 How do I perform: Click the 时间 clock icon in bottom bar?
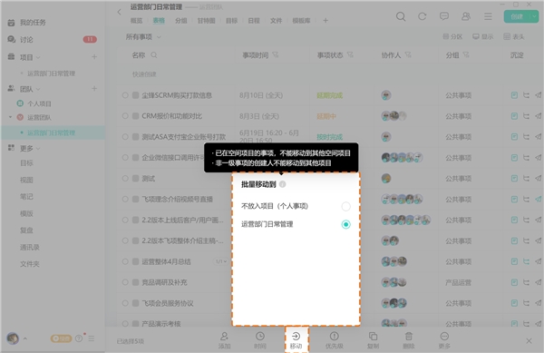pos(260,336)
